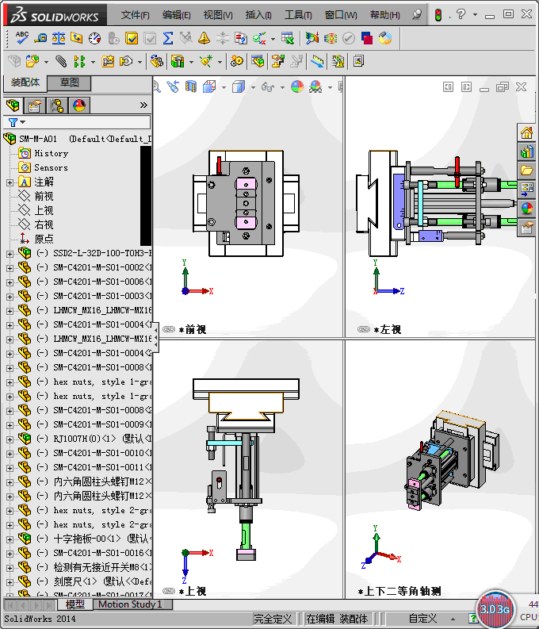Click the PropertyManager tab icon
Image resolution: width=539 pixels, height=629 pixels.
coord(35,105)
